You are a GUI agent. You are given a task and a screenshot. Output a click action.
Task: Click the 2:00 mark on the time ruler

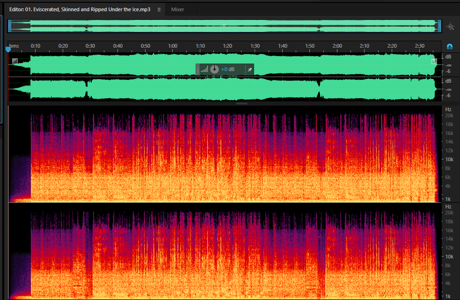click(x=337, y=46)
